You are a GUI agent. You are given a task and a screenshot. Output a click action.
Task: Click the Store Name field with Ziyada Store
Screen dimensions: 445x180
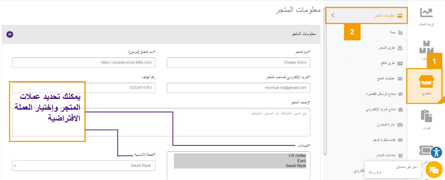tap(238, 63)
